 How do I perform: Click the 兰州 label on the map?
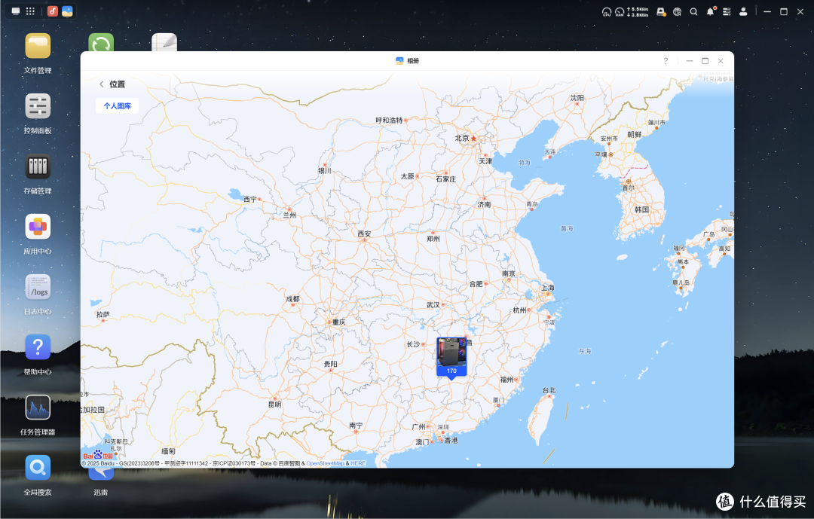pos(289,215)
